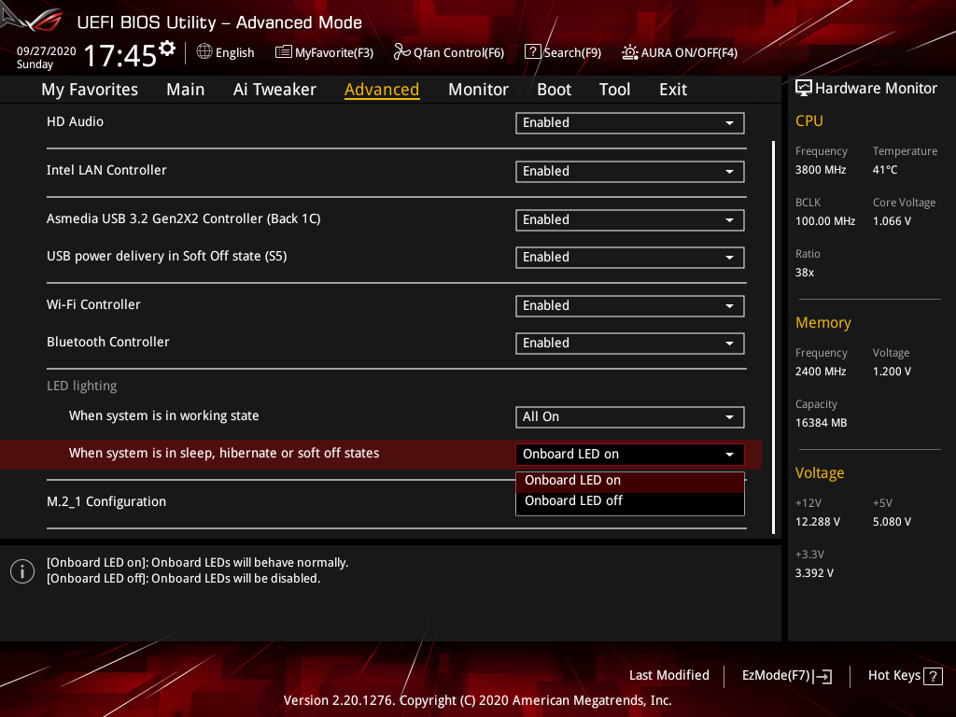
Task: Click Hot Keys button
Action: tap(905, 676)
